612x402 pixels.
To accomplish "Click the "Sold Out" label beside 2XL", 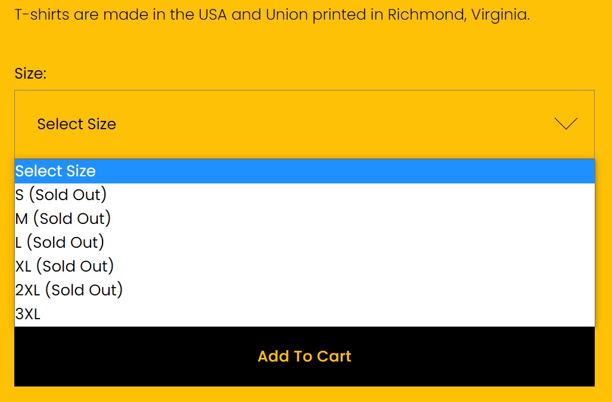I will pyautogui.click(x=84, y=290).
